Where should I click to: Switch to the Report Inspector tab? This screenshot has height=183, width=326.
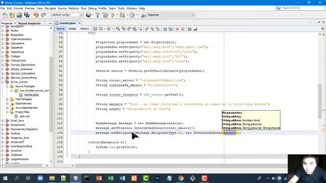click(30, 23)
